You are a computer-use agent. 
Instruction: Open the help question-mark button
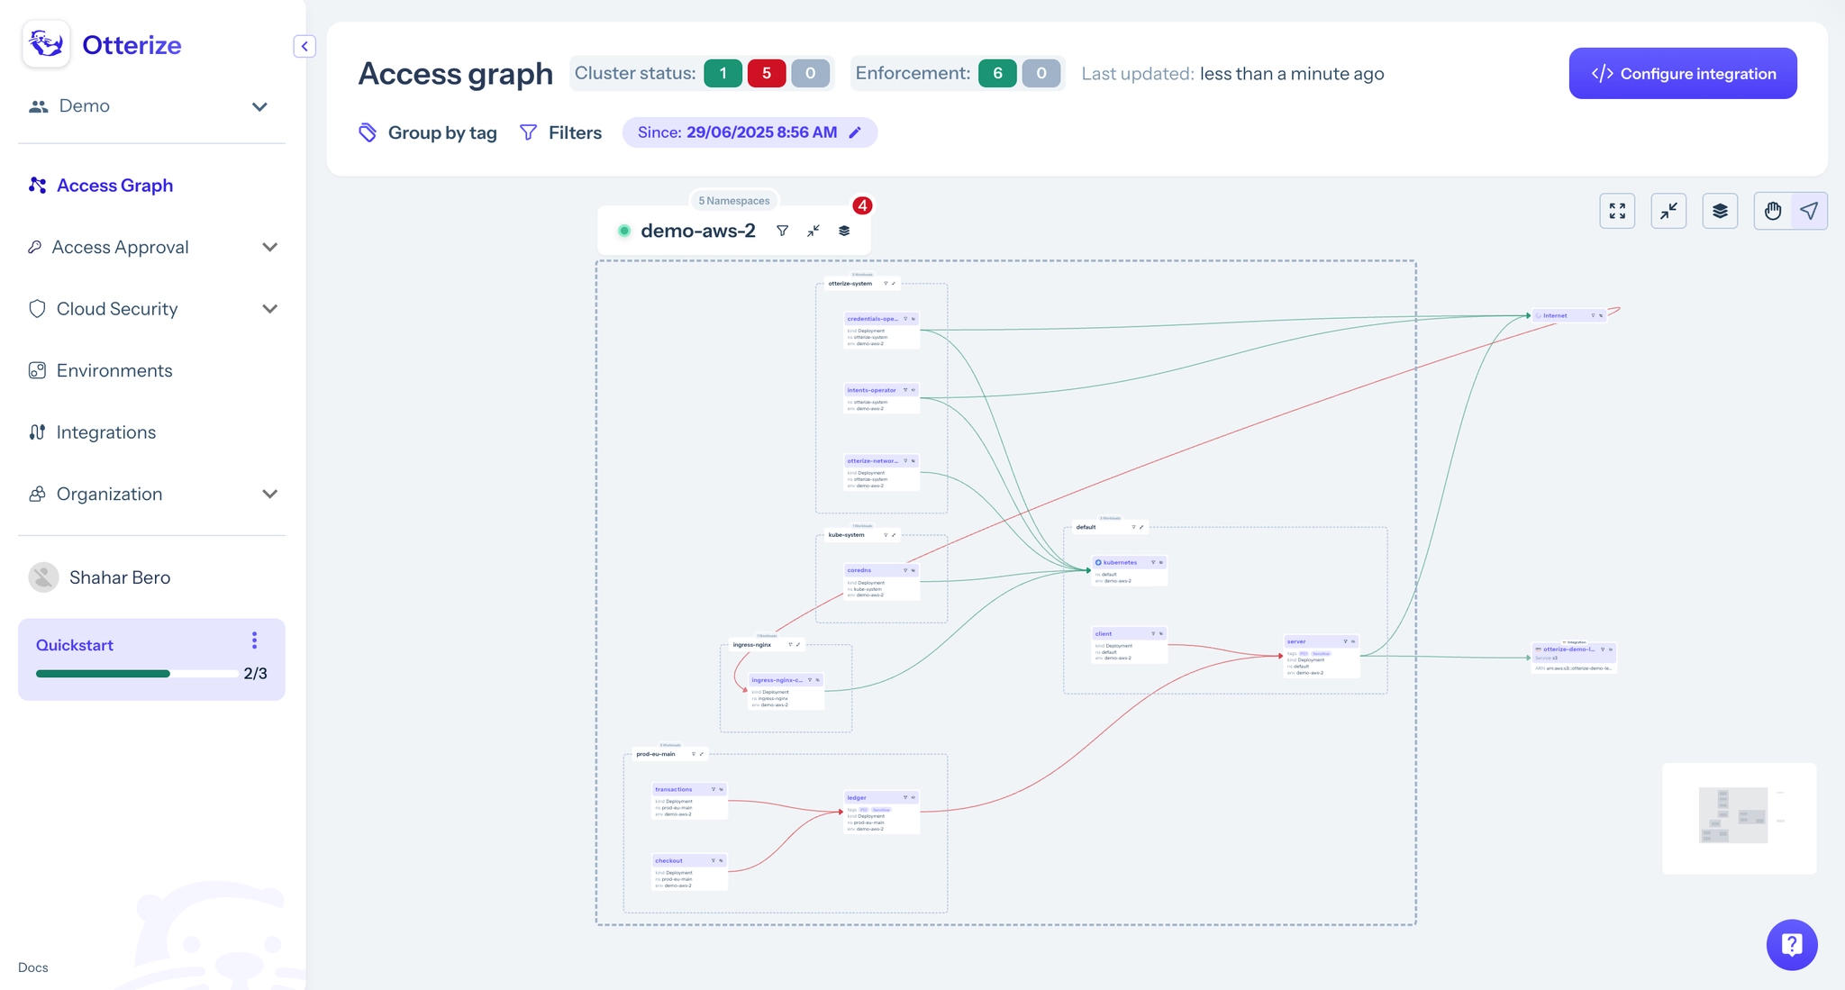pyautogui.click(x=1792, y=944)
